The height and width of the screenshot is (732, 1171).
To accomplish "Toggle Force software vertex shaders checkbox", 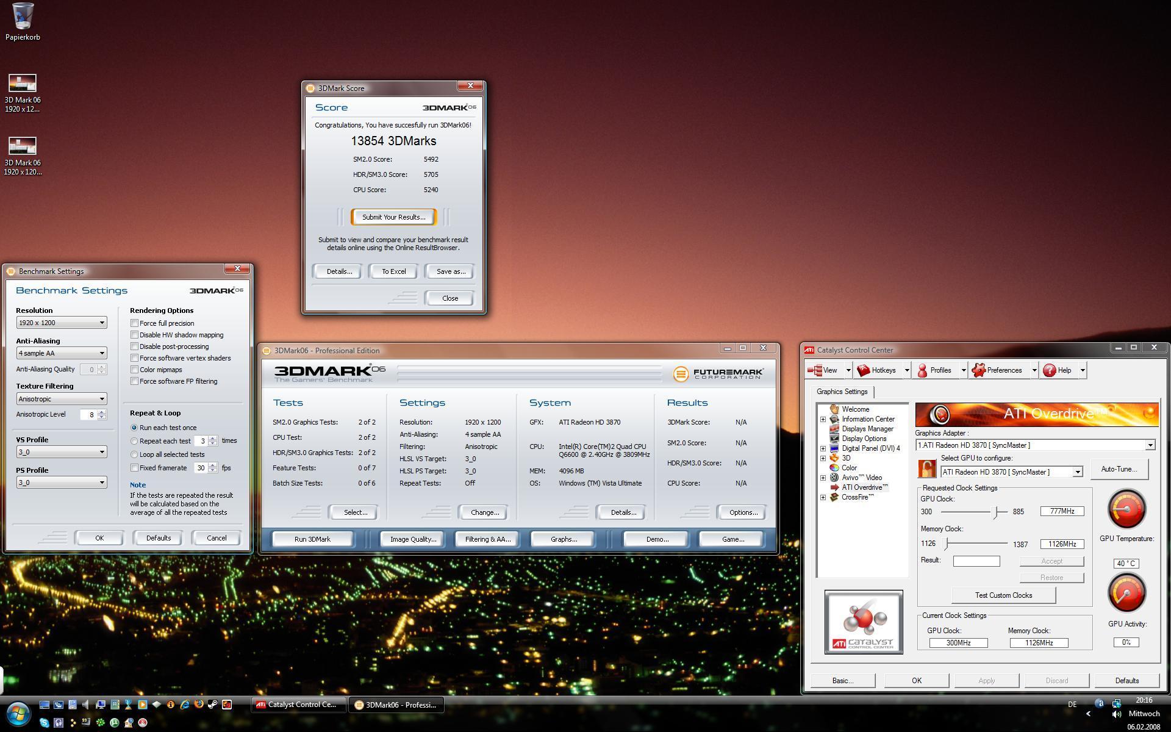I will [134, 358].
